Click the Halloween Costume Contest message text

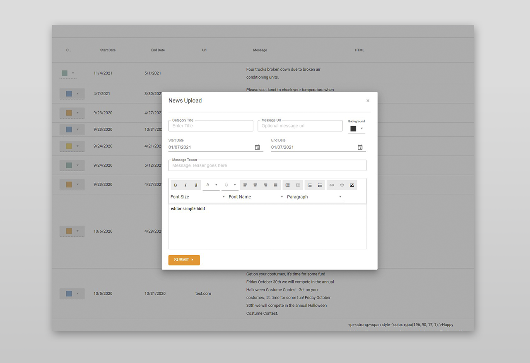pyautogui.click(x=290, y=294)
